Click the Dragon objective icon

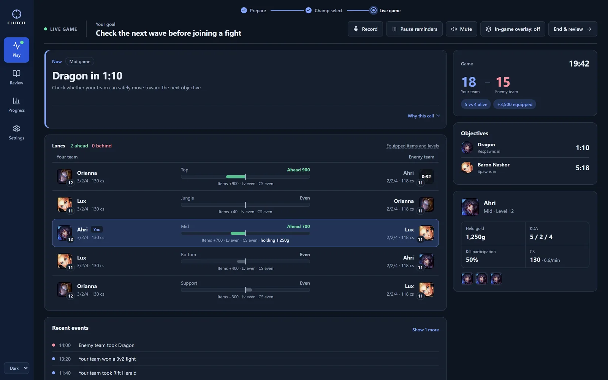click(x=467, y=147)
